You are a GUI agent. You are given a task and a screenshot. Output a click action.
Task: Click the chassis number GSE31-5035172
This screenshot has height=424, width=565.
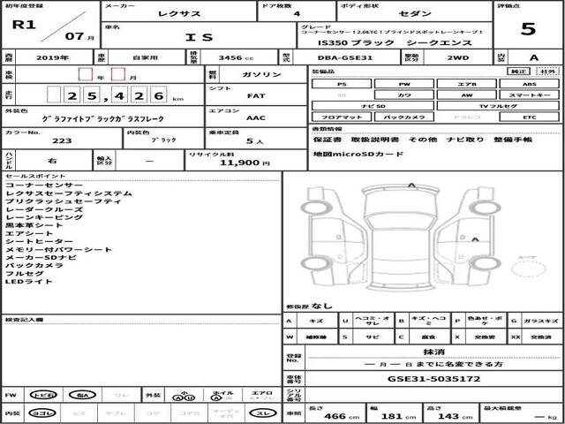click(433, 377)
